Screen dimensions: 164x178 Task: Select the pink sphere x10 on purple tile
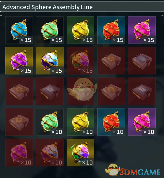(x=142, y=122)
